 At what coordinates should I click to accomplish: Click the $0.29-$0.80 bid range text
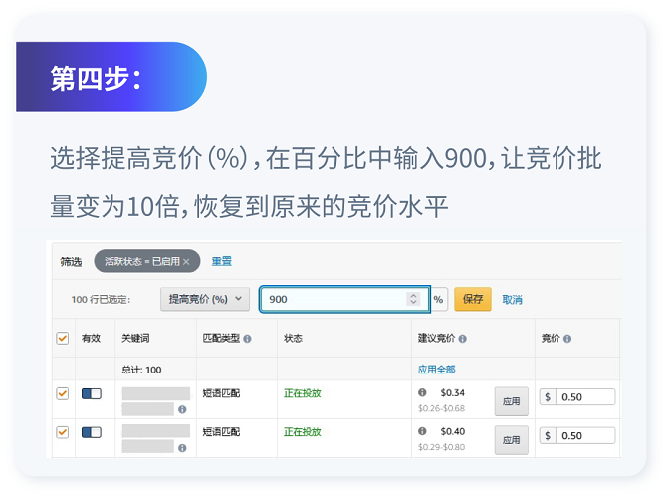(x=441, y=447)
